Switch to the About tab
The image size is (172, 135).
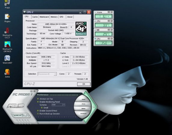(70, 17)
